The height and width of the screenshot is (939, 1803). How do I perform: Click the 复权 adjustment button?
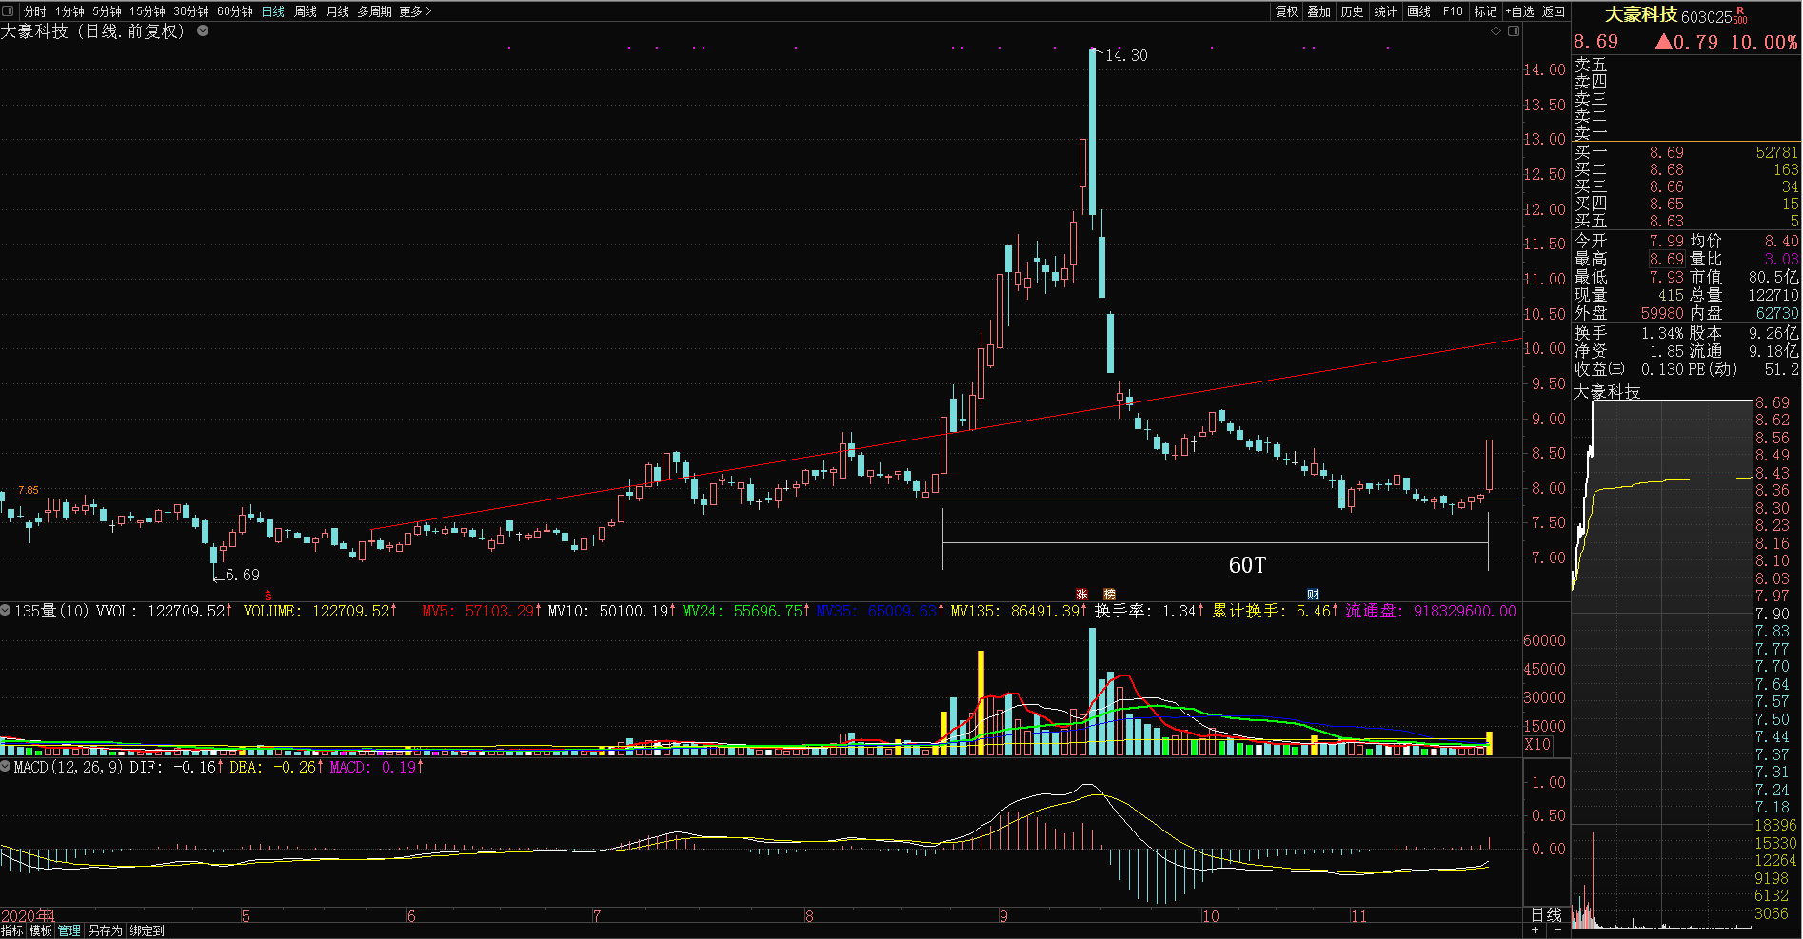pyautogui.click(x=1287, y=11)
